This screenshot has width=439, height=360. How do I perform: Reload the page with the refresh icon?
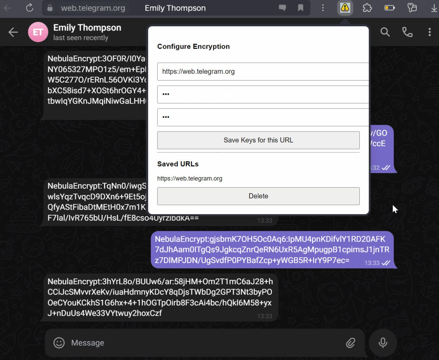pyautogui.click(x=30, y=8)
